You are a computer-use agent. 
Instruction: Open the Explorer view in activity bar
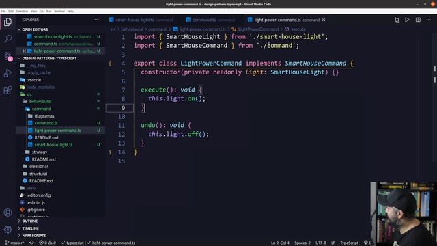coord(8,22)
